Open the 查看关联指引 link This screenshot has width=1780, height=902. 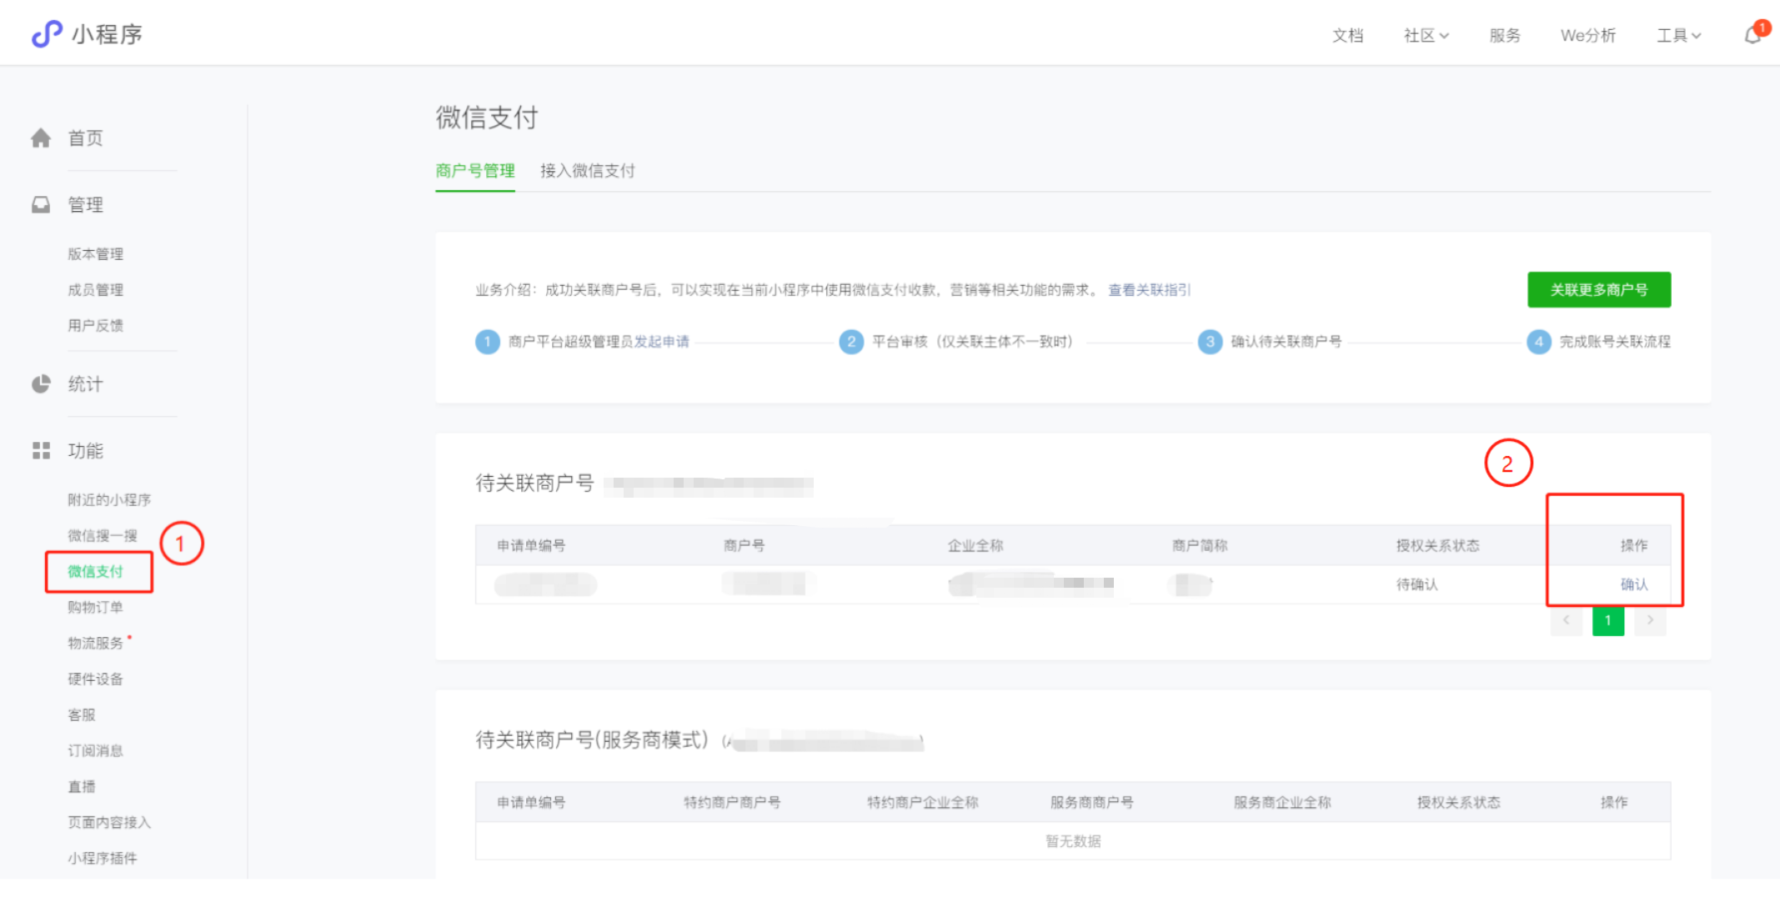(x=1148, y=289)
